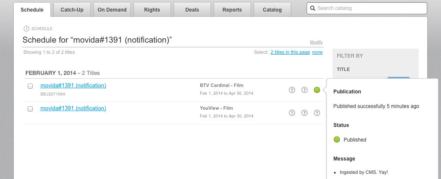
Task: Open the Catch-Up tab
Action: pyautogui.click(x=72, y=10)
